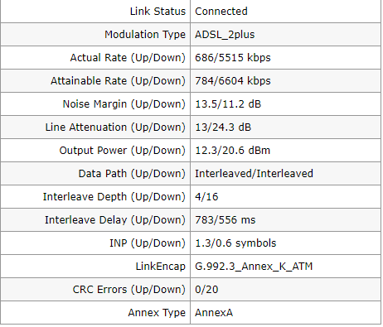Click the Data Path label
Screen dimensions: 383x327
[132, 174]
